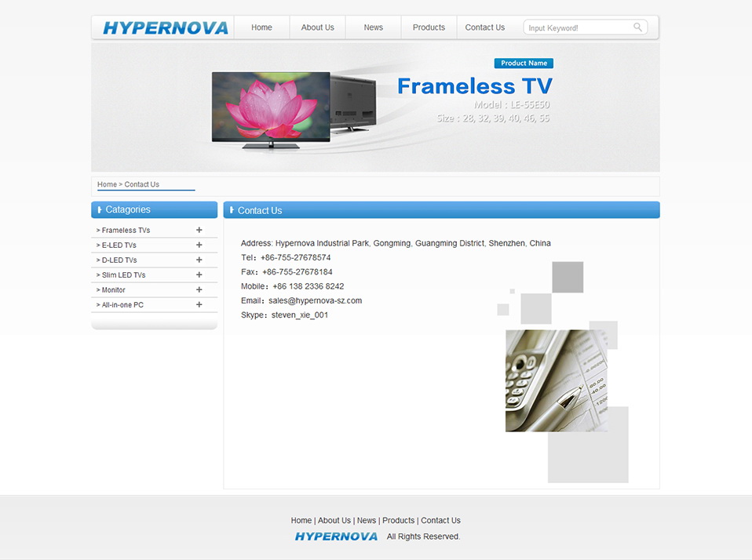The width and height of the screenshot is (752, 560).
Task: Click the footer Home link
Action: coord(301,520)
